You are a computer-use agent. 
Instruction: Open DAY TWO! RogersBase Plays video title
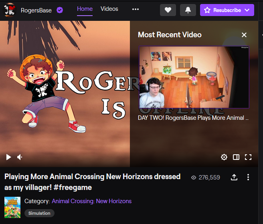[193, 118]
